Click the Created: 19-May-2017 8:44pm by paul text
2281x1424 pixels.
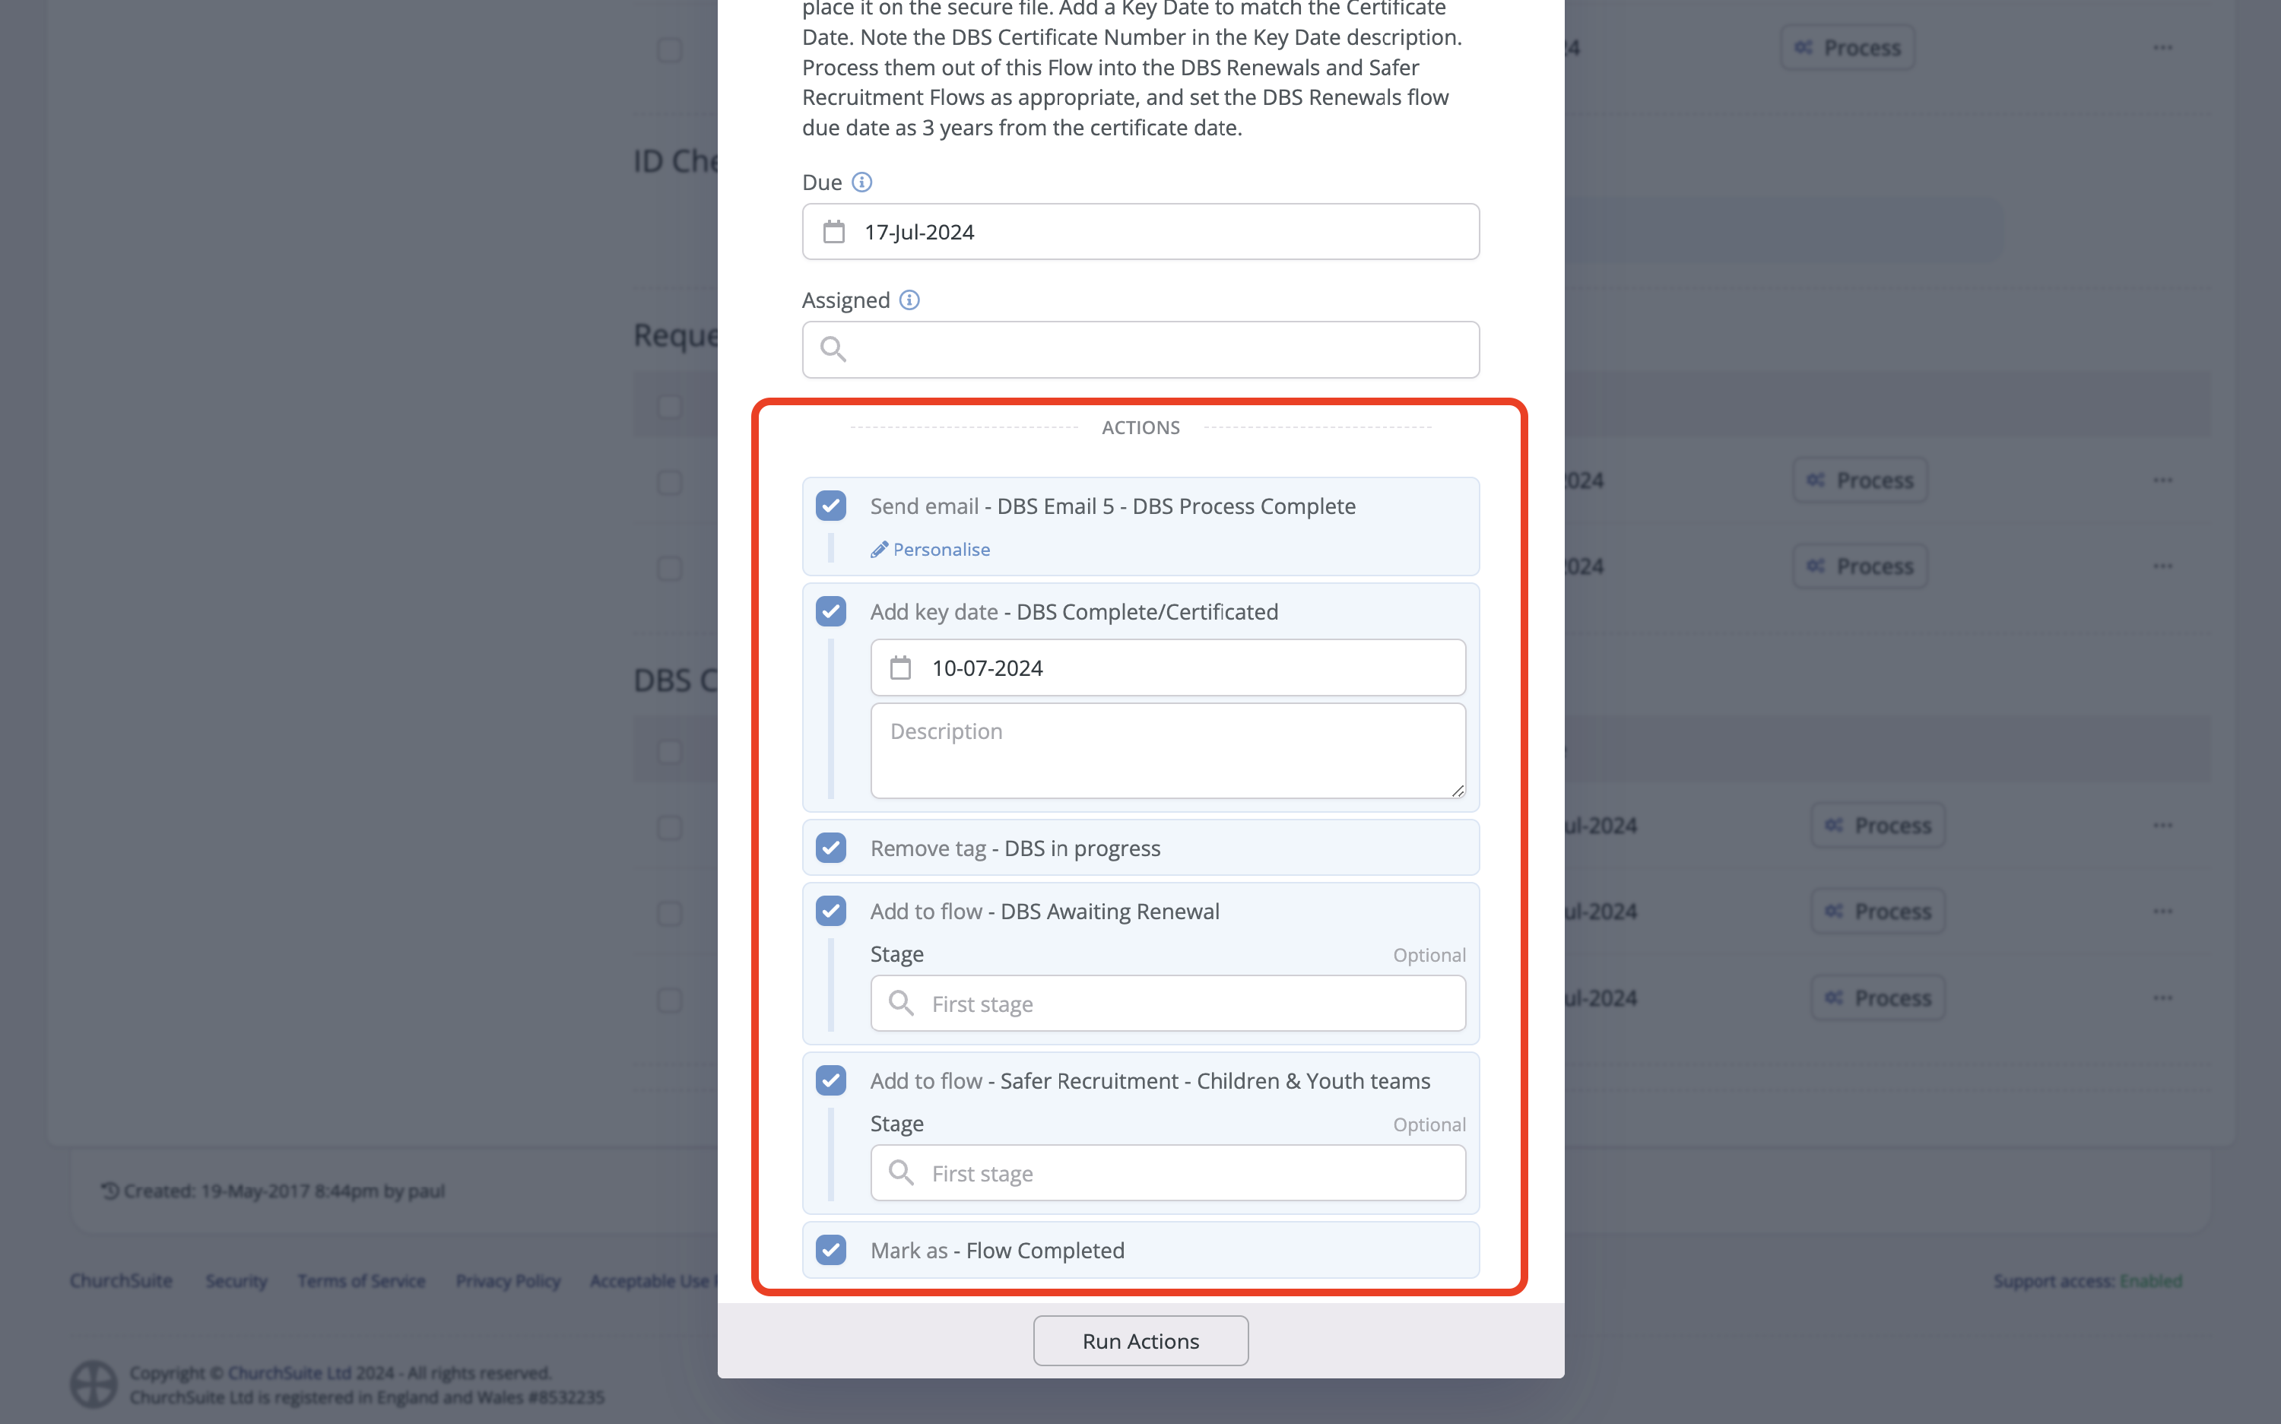pyautogui.click(x=284, y=1191)
